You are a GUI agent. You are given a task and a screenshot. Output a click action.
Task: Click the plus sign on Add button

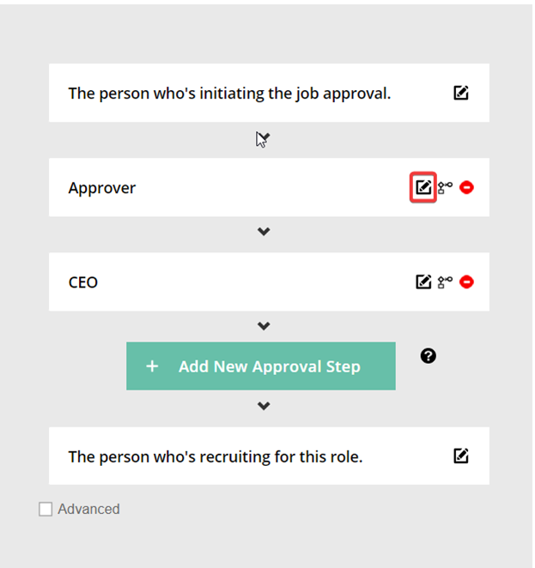click(152, 366)
